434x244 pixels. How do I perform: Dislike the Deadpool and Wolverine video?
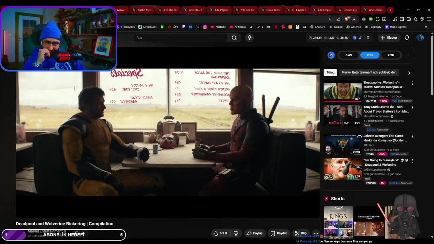click(236, 233)
